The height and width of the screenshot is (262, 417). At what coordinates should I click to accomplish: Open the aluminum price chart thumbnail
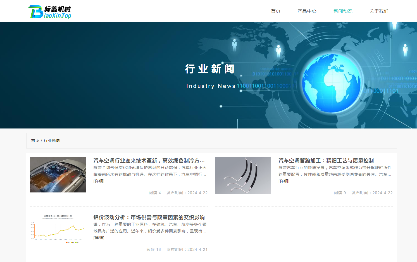coord(58,229)
